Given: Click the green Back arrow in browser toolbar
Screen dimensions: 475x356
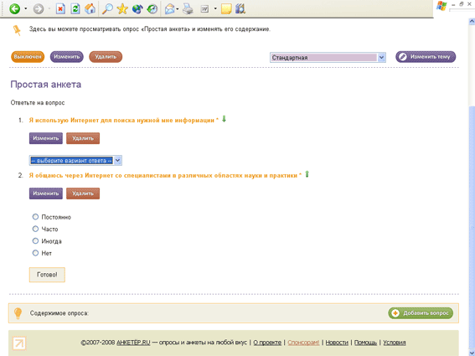Looking at the screenshot, I should (14, 8).
